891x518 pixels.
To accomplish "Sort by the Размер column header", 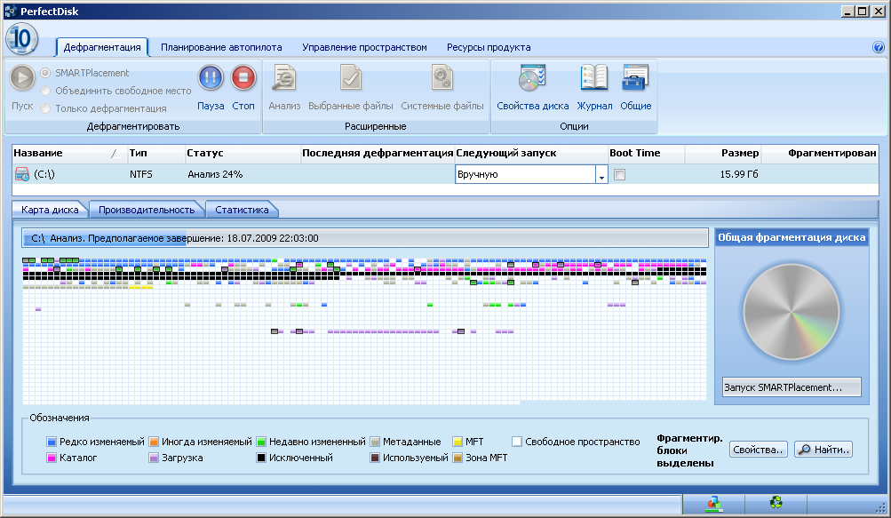I will [x=723, y=153].
